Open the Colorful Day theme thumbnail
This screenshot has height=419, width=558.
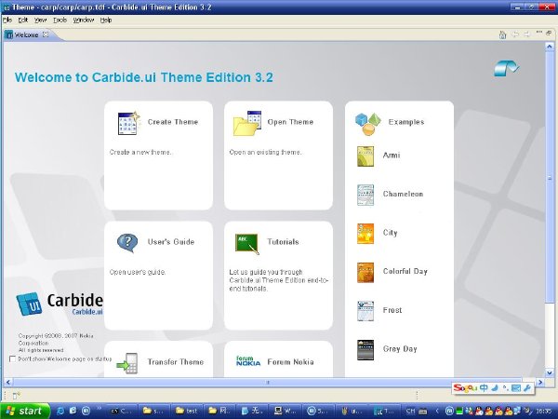(x=365, y=273)
